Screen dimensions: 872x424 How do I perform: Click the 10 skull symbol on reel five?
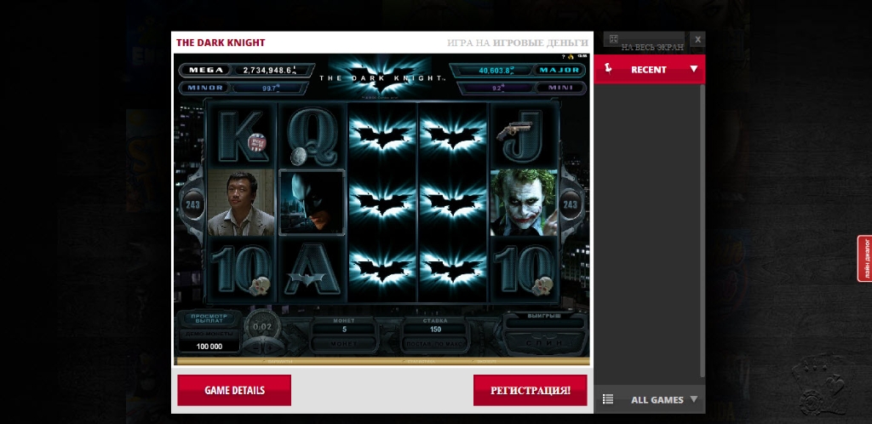click(524, 270)
